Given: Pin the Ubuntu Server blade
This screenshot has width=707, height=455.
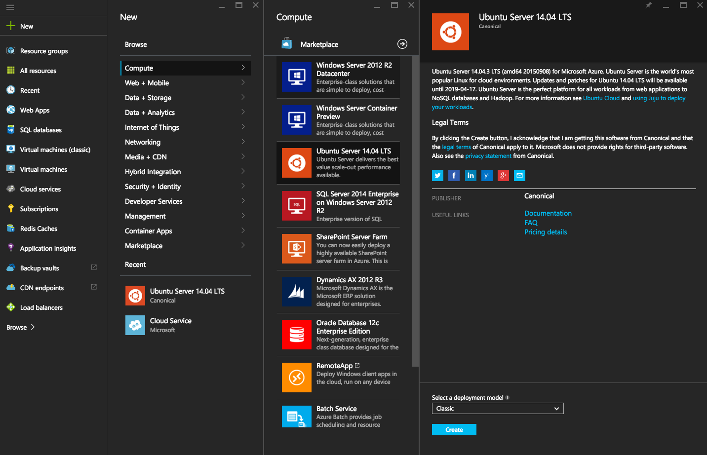Looking at the screenshot, I should coord(649,5).
